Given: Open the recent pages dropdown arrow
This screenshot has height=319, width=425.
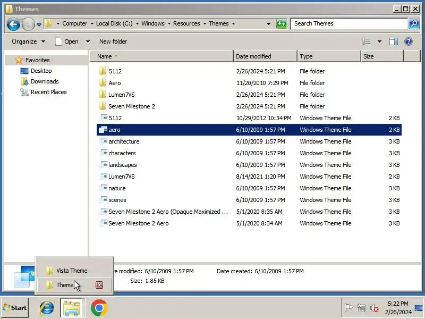Looking at the screenshot, I should [x=39, y=24].
